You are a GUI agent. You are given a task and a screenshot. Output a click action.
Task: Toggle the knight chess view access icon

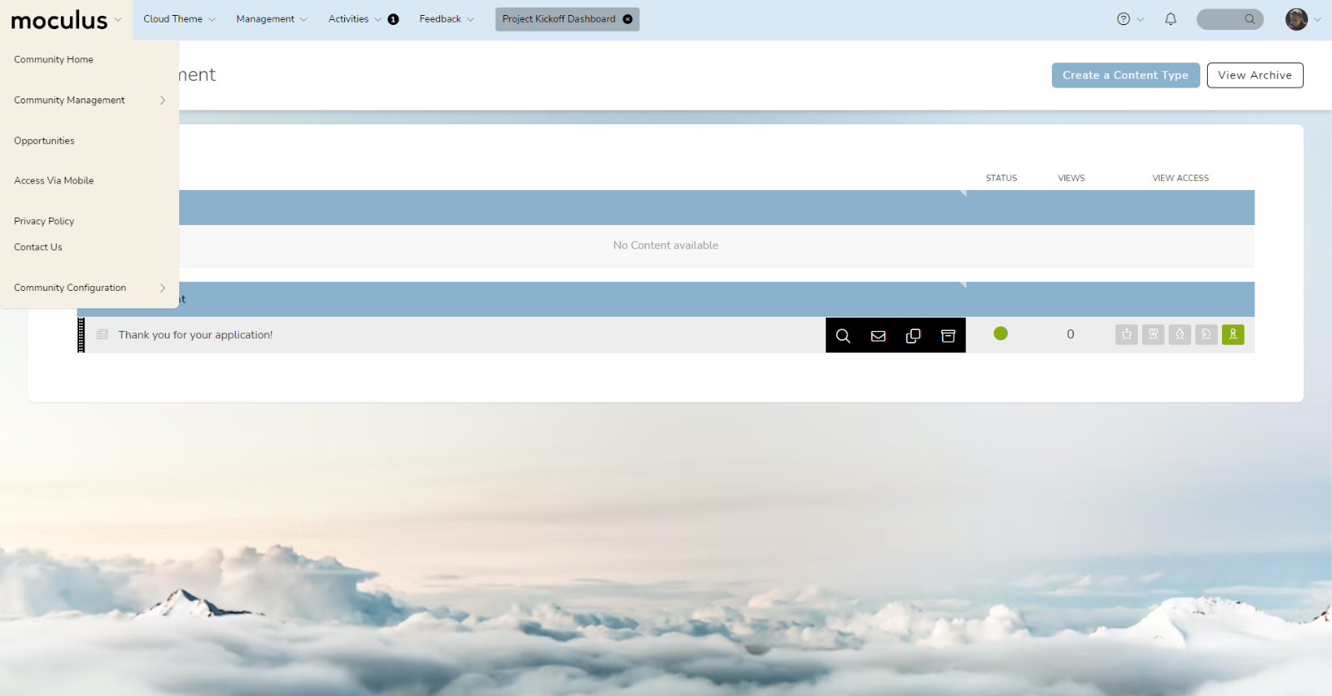(1206, 334)
